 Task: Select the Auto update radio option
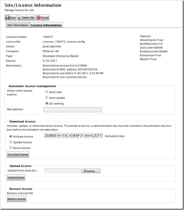click(x=47, y=98)
